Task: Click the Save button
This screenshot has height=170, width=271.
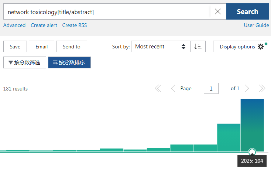Action: tap(15, 47)
